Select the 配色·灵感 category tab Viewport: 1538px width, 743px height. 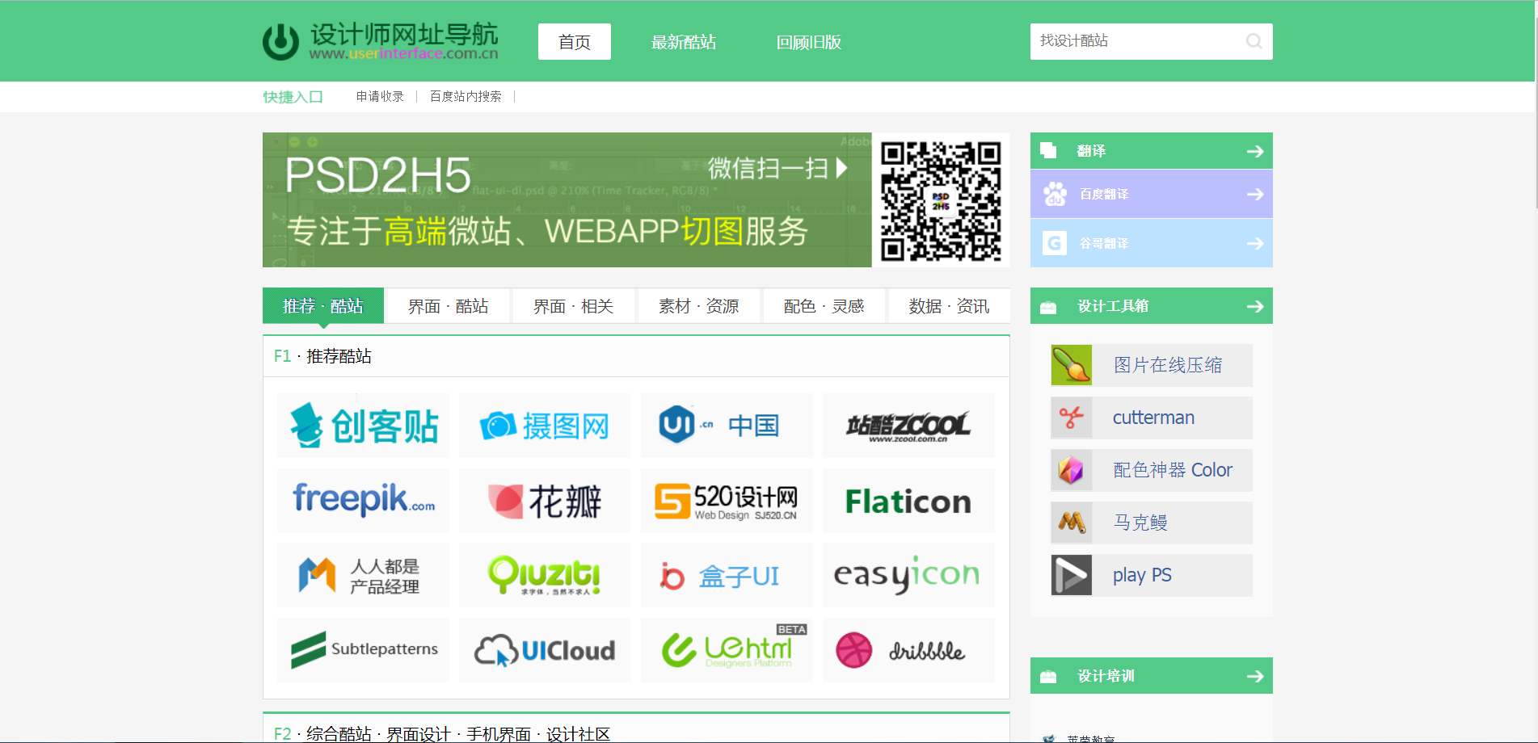click(x=824, y=305)
